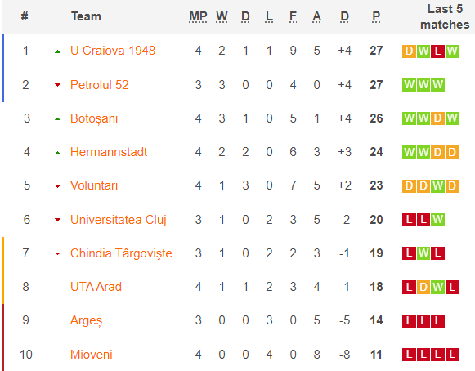Viewport: 475px width, 371px height.
Task: Click the F goals-for column header
Action: [x=293, y=16]
